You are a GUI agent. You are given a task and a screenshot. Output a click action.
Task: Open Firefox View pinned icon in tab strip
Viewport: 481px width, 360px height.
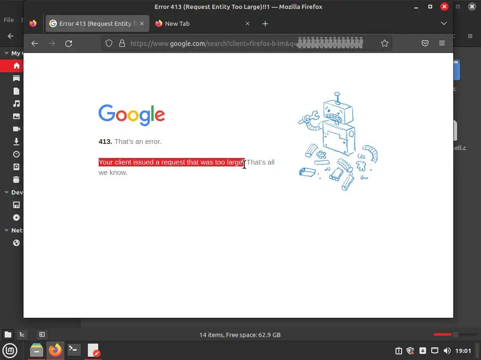33,23
